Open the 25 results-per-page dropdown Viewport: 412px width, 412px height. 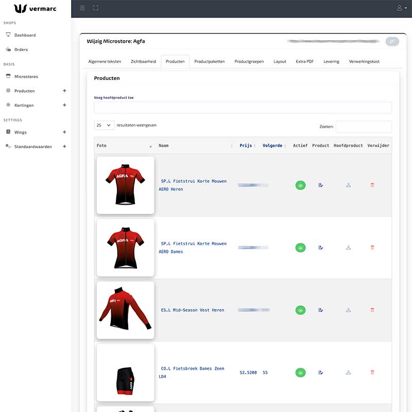pyautogui.click(x=104, y=125)
